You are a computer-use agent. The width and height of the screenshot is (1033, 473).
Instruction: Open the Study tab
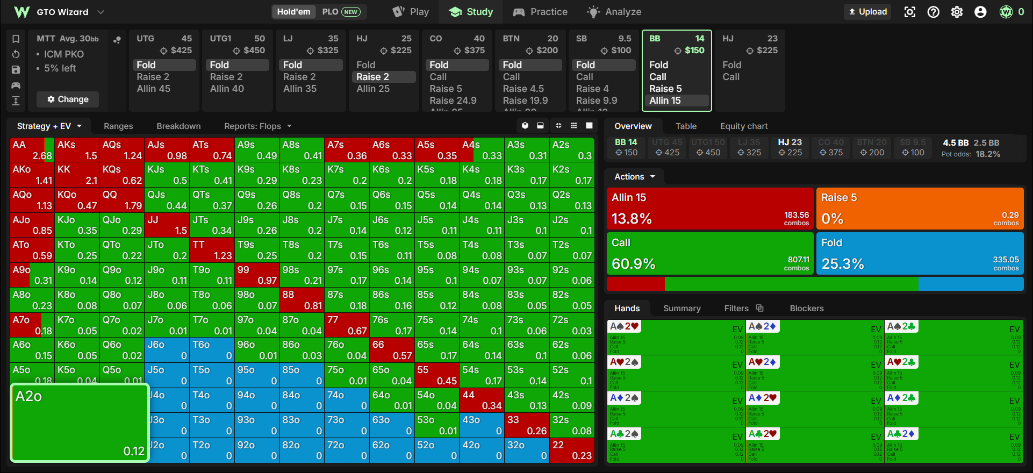coord(471,12)
